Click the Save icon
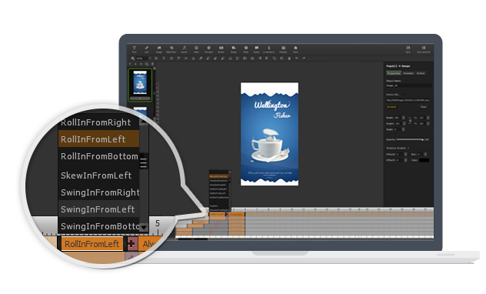Screen dimensions: 486x294 point(408,49)
